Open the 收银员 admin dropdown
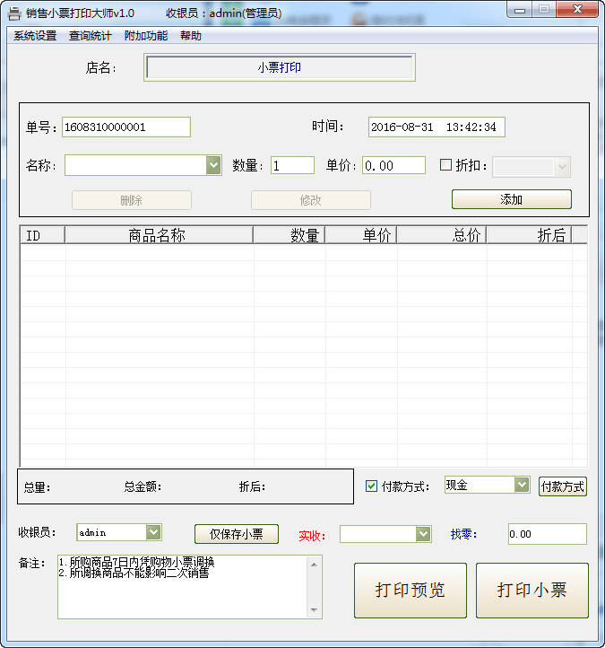605x648 pixels. [x=153, y=532]
